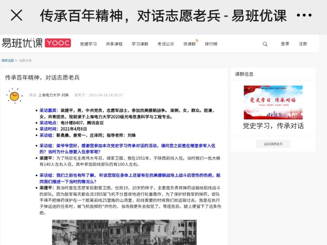Select 学习课群 in the nav bar
The width and height of the screenshot is (327, 245).
pyautogui.click(x=140, y=44)
